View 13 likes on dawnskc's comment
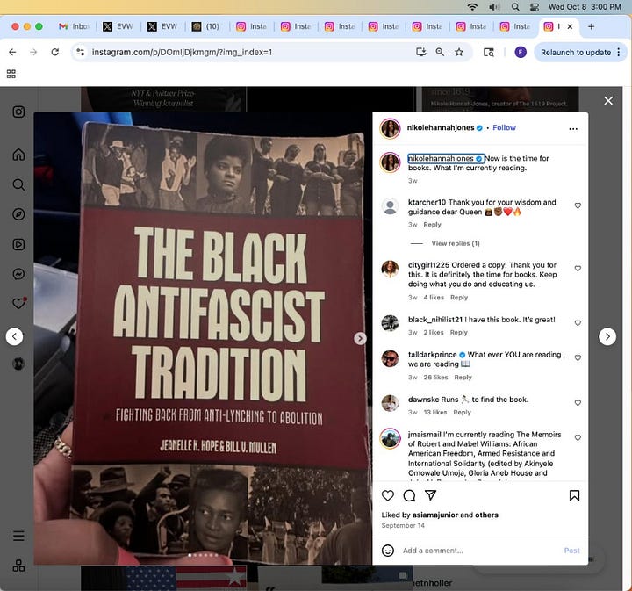Image resolution: width=632 pixels, height=591 pixels. (x=434, y=413)
